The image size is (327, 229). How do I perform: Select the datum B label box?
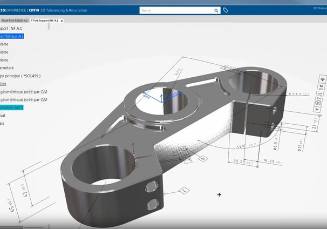point(203,158)
